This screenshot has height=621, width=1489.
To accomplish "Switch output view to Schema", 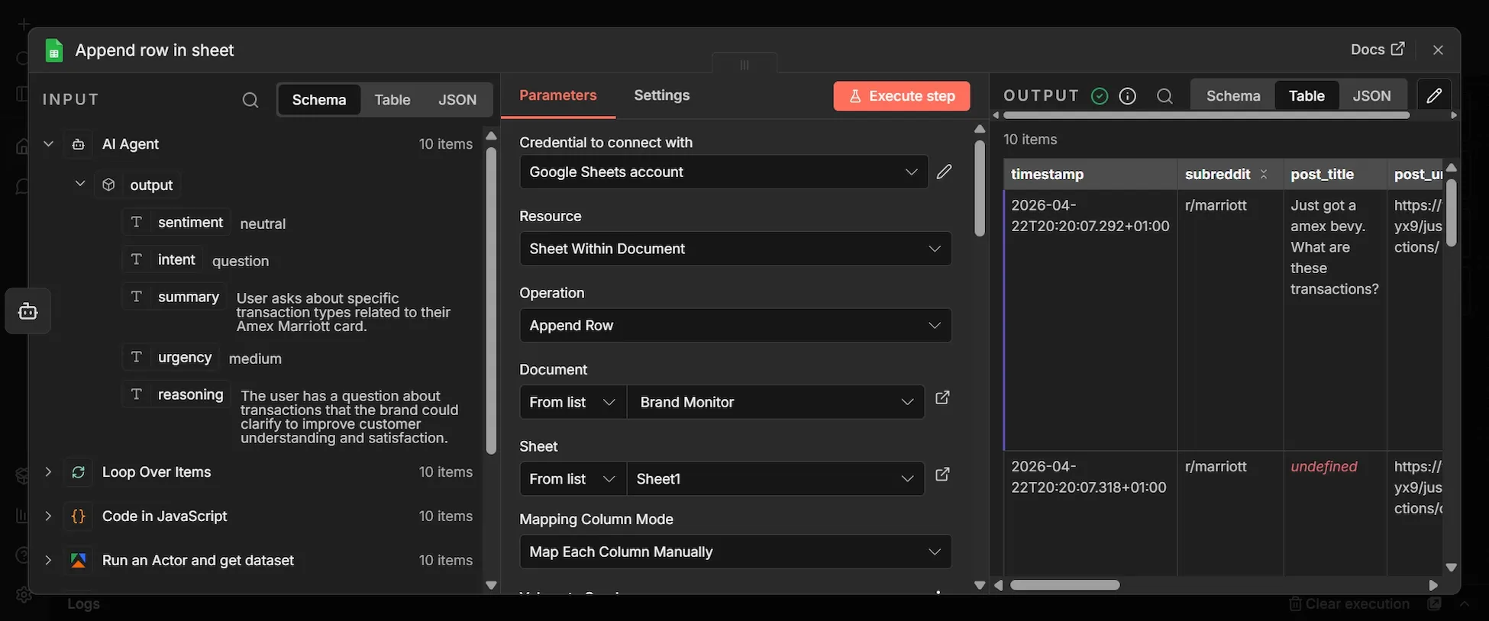I will click(1233, 96).
